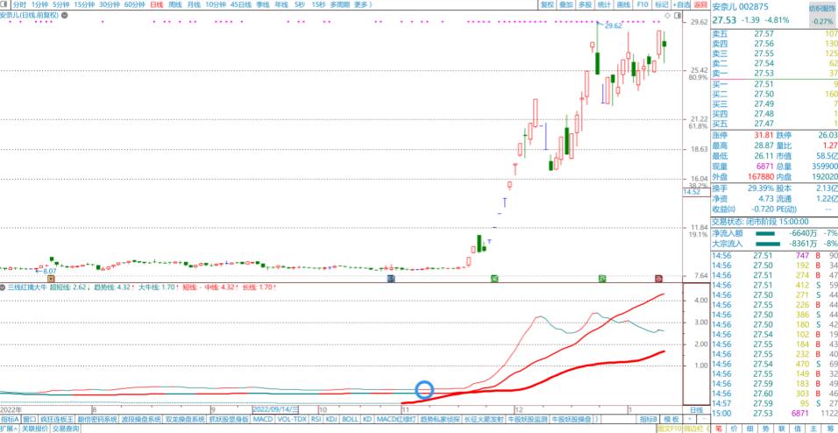
Task: Open the indicator dropdown beside 安奈儿(日线,前复权)
Action: click(64, 15)
